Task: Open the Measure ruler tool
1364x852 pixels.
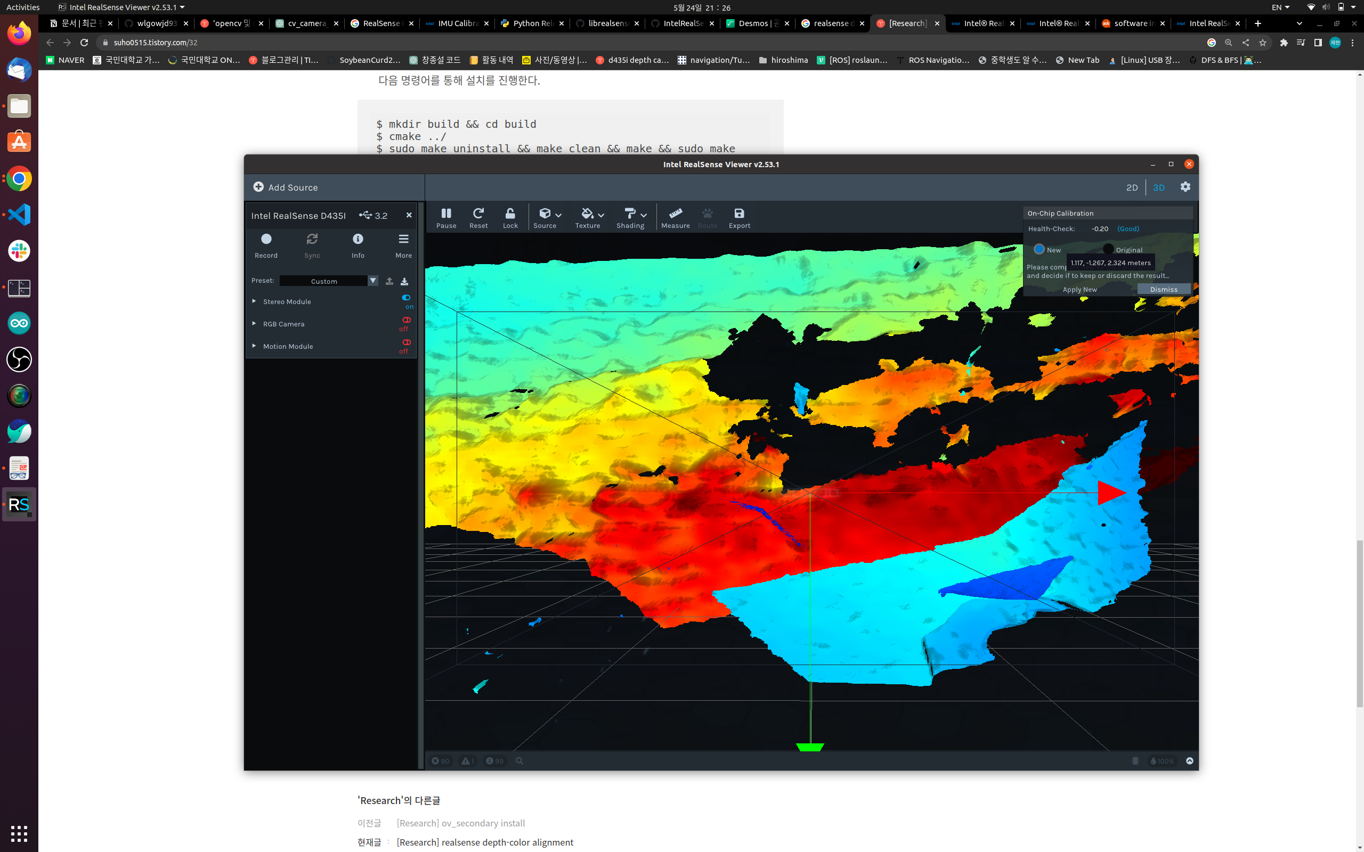Action: click(x=675, y=214)
